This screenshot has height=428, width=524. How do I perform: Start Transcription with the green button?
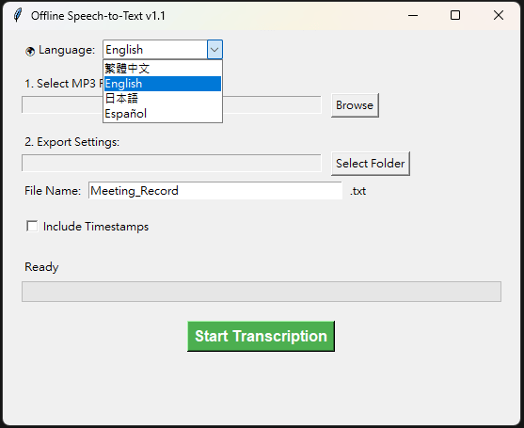tap(261, 336)
